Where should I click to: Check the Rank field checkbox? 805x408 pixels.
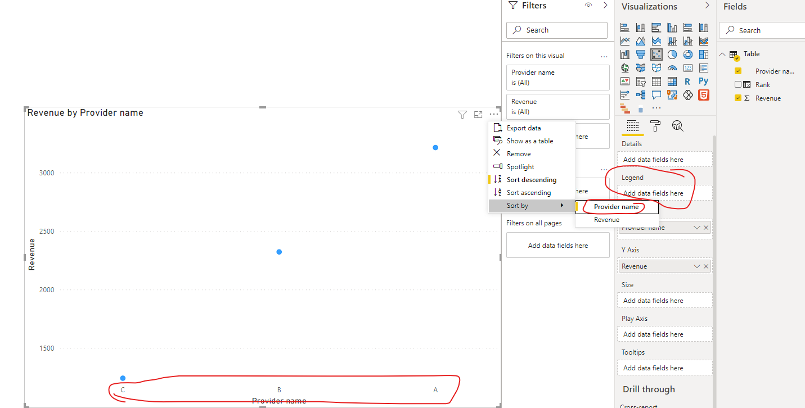pos(738,84)
